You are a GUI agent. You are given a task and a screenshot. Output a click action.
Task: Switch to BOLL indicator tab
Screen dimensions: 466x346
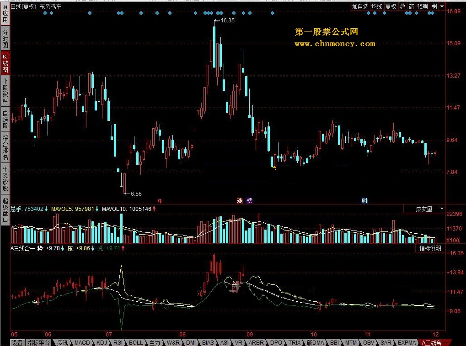pos(136,343)
